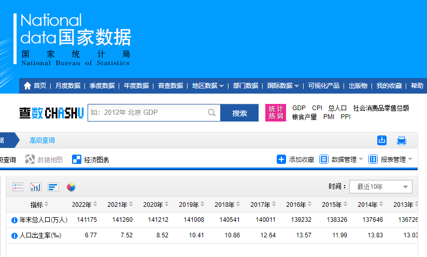Open the 出版物 menu item
Viewport: 427px width, 257px height.
358,86
